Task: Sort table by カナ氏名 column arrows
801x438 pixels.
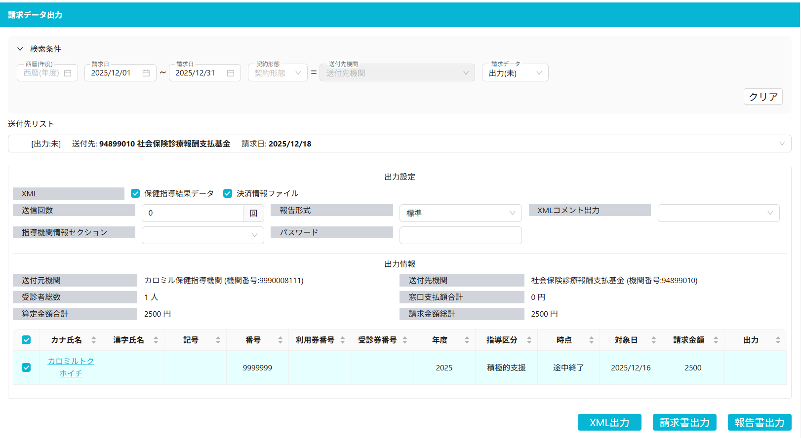Action: (94, 340)
